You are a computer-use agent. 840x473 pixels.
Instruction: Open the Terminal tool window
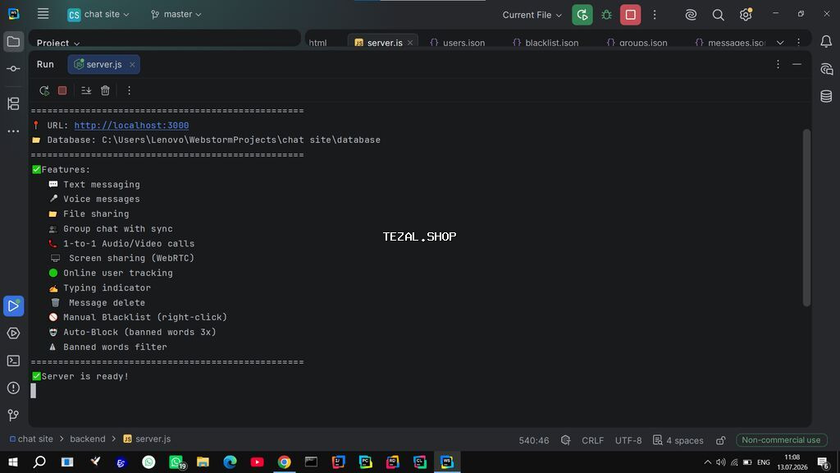click(13, 361)
